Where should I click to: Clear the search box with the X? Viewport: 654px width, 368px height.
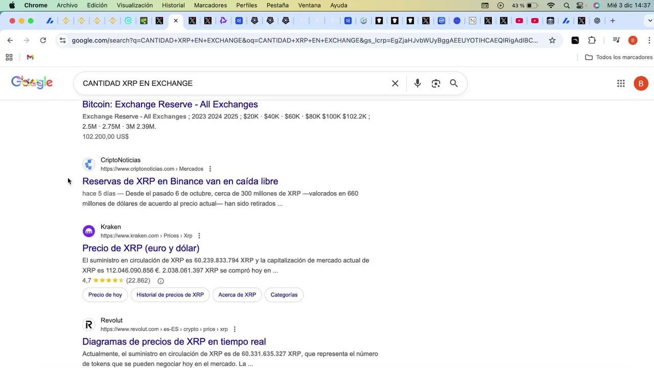[x=395, y=83]
